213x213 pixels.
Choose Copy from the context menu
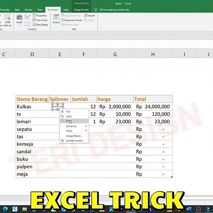point(74,116)
